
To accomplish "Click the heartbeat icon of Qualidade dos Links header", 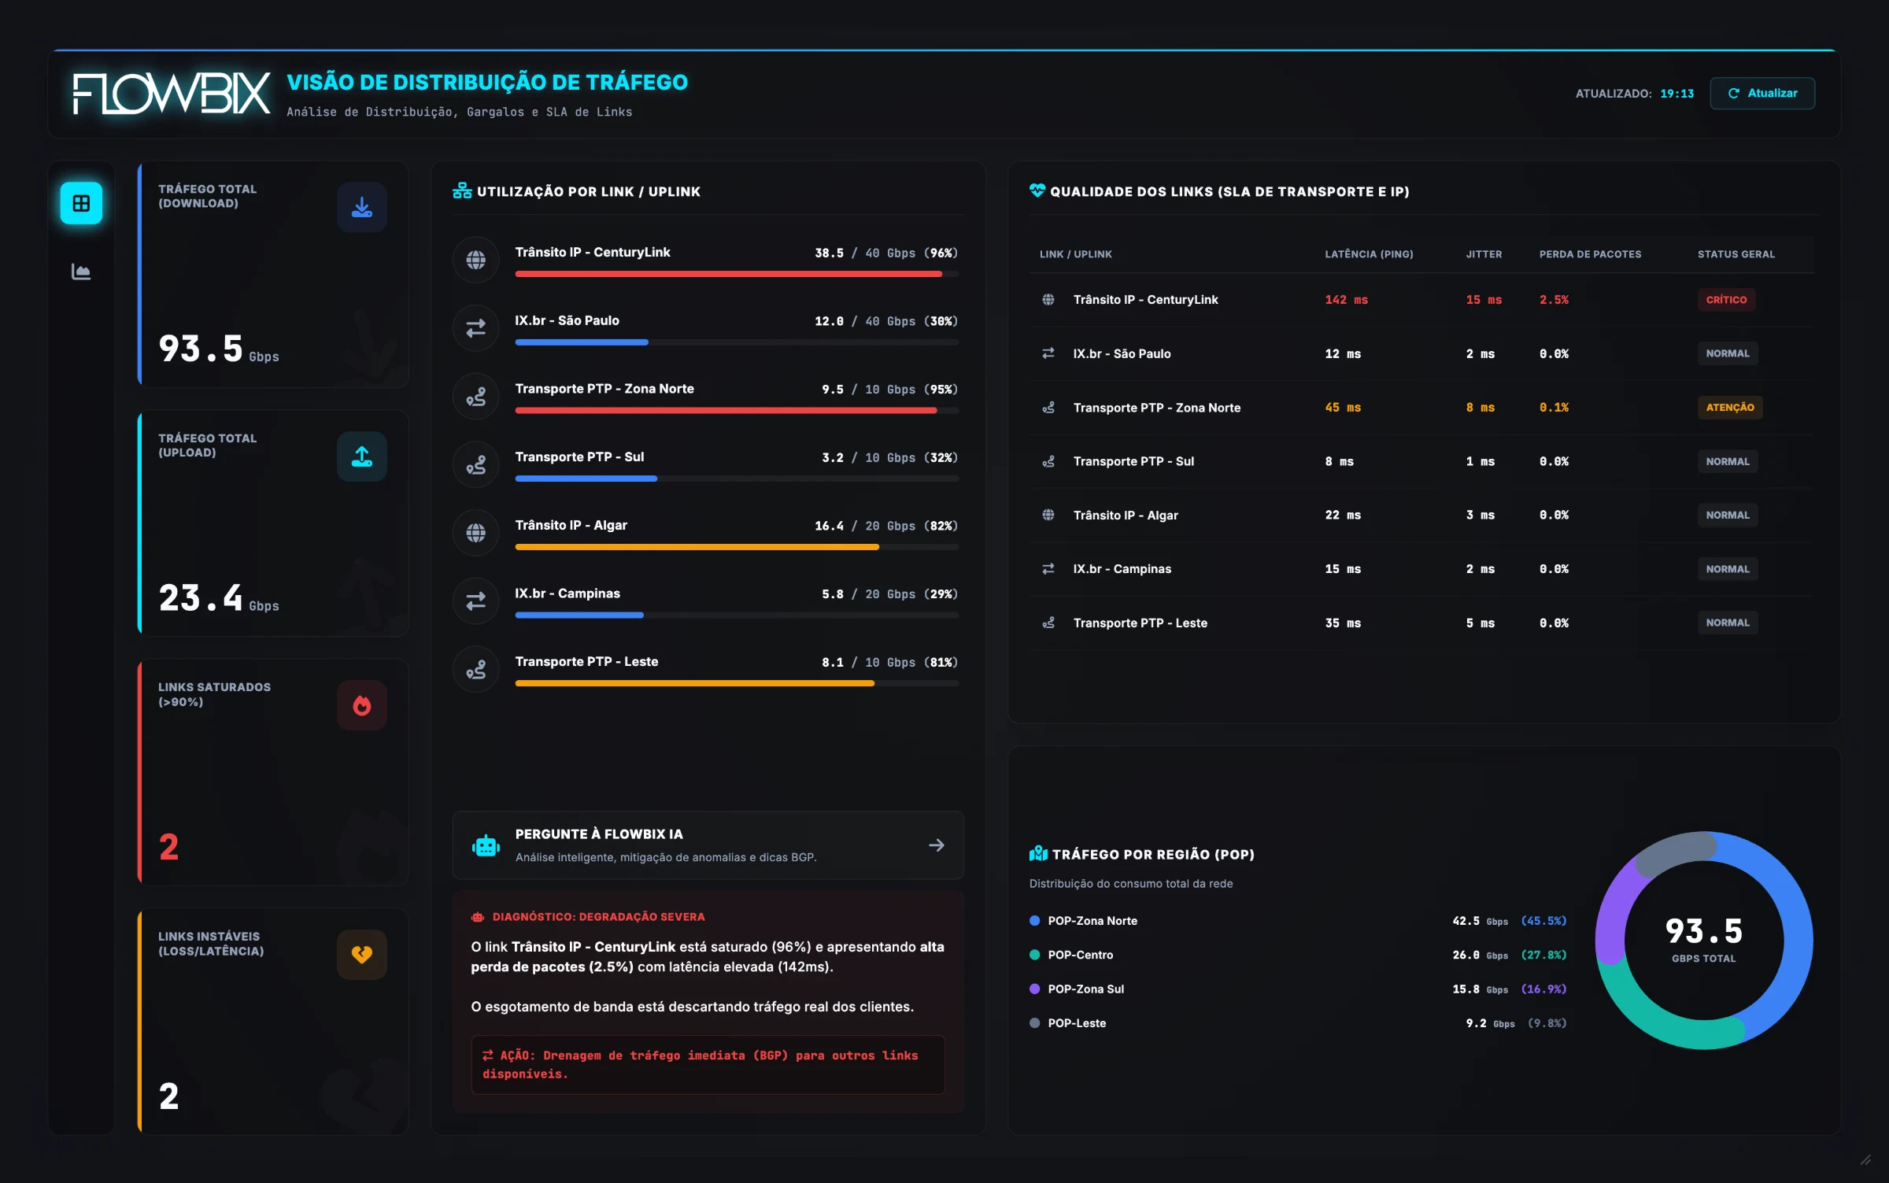I will coord(1037,190).
